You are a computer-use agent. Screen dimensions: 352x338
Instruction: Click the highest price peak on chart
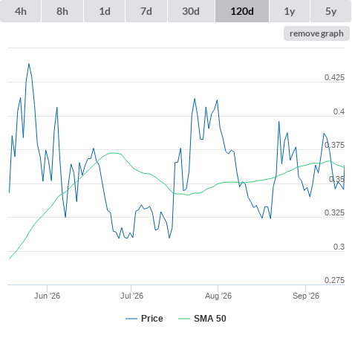pyautogui.click(x=29, y=64)
